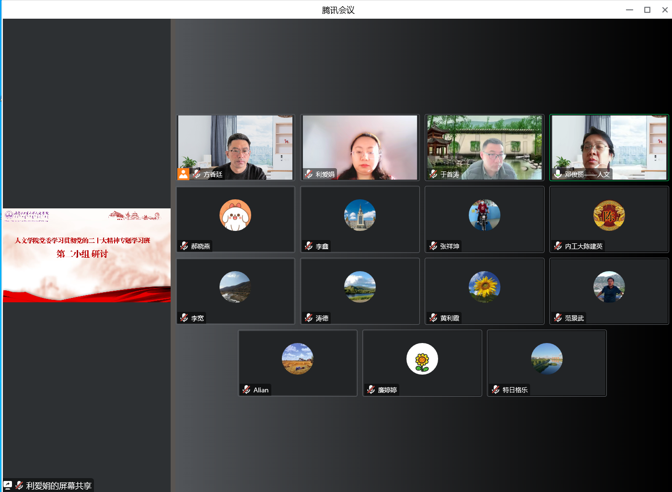
Task: Open the shared presentation slide preview
Action: click(87, 255)
